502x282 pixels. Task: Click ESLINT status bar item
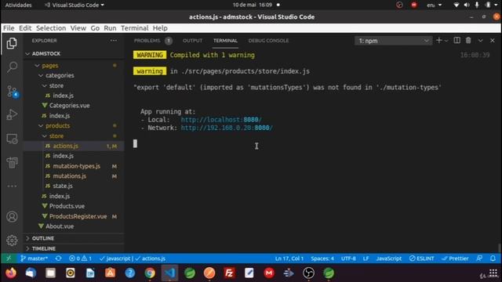click(422, 258)
